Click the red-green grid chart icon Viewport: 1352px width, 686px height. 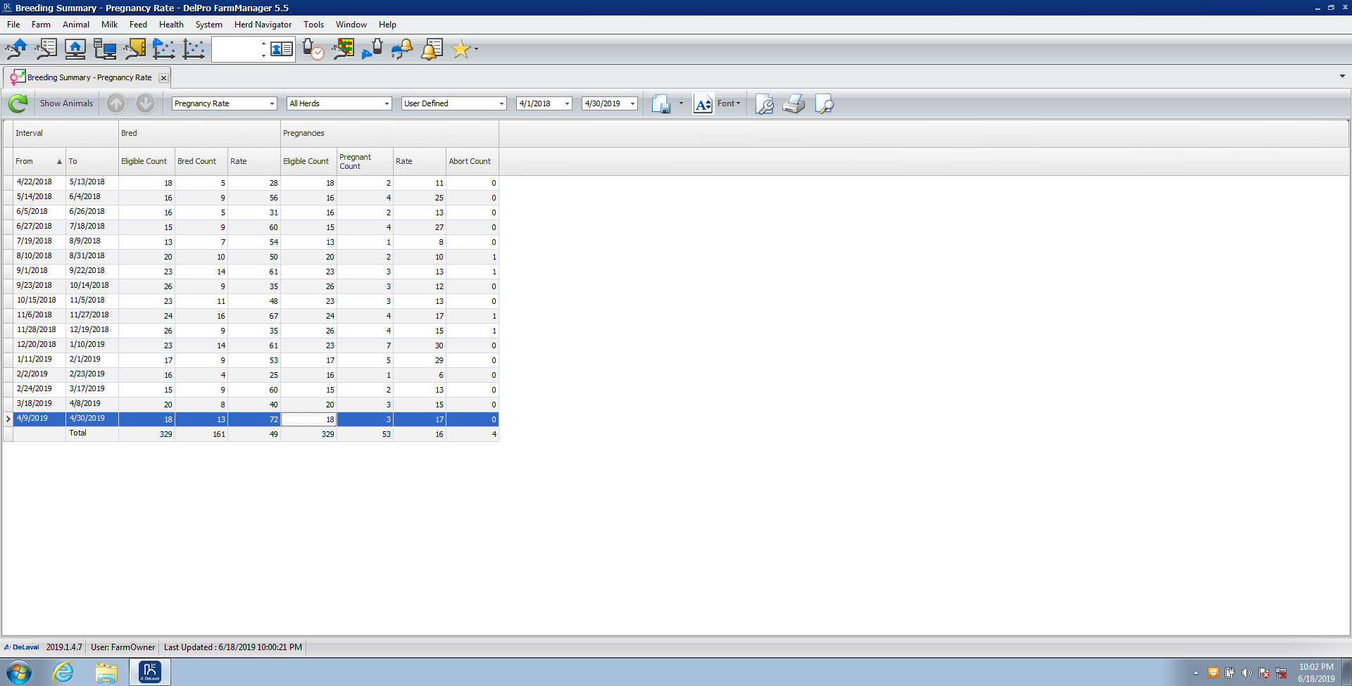point(343,49)
